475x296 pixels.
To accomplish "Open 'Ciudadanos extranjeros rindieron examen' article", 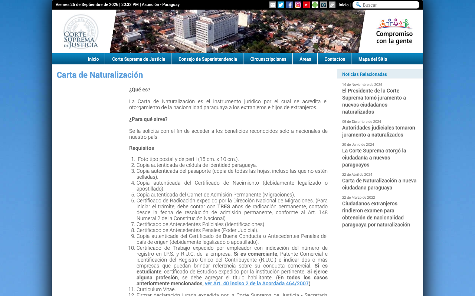I will [x=376, y=214].
